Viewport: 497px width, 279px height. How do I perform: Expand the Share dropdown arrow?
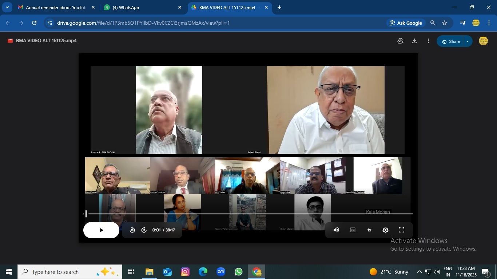468,41
